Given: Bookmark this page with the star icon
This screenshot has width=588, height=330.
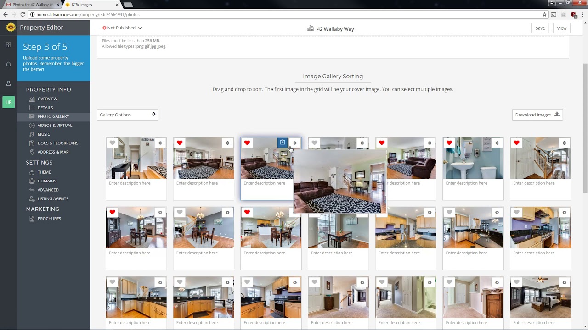Looking at the screenshot, I should 544,14.
